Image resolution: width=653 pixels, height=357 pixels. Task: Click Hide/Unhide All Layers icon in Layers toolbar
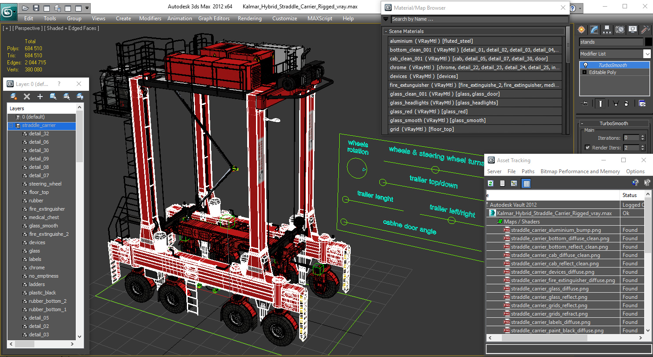click(80, 96)
